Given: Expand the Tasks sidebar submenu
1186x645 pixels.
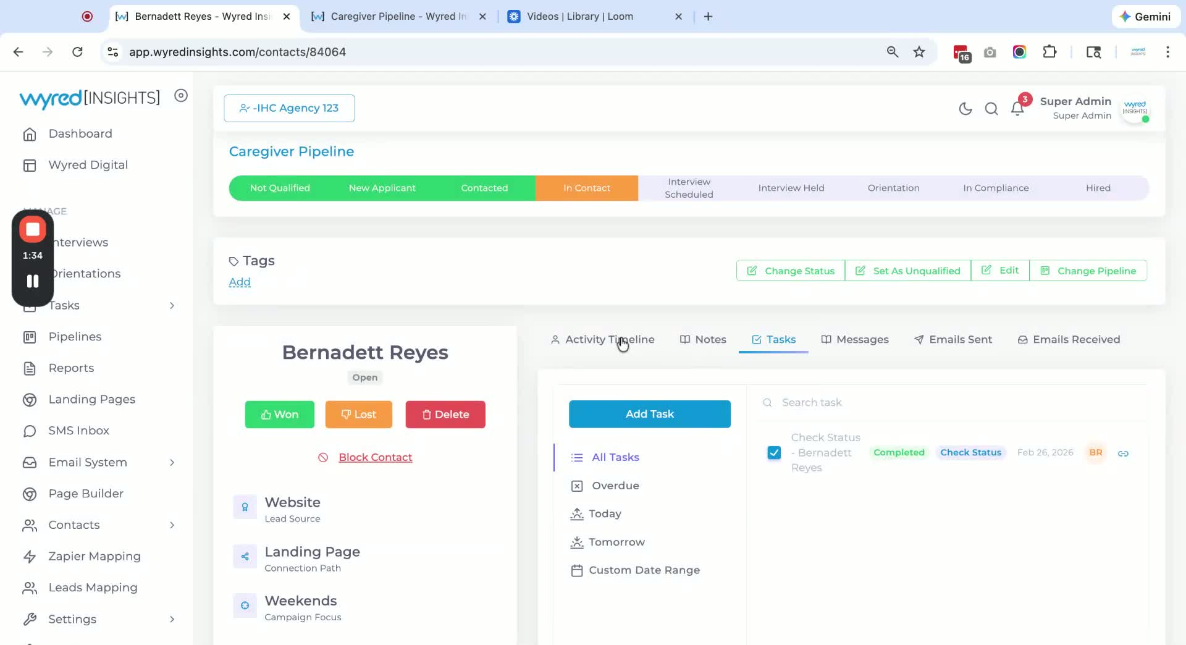Looking at the screenshot, I should pos(172,306).
